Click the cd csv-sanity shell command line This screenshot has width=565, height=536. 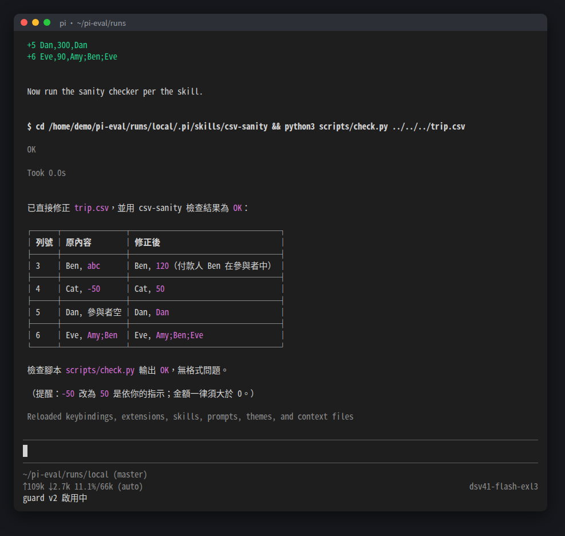click(x=246, y=127)
